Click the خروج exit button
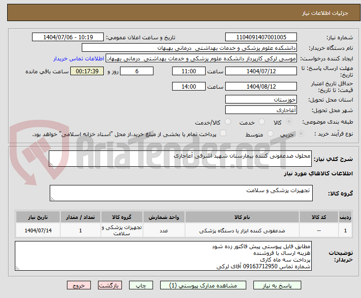 point(79,286)
